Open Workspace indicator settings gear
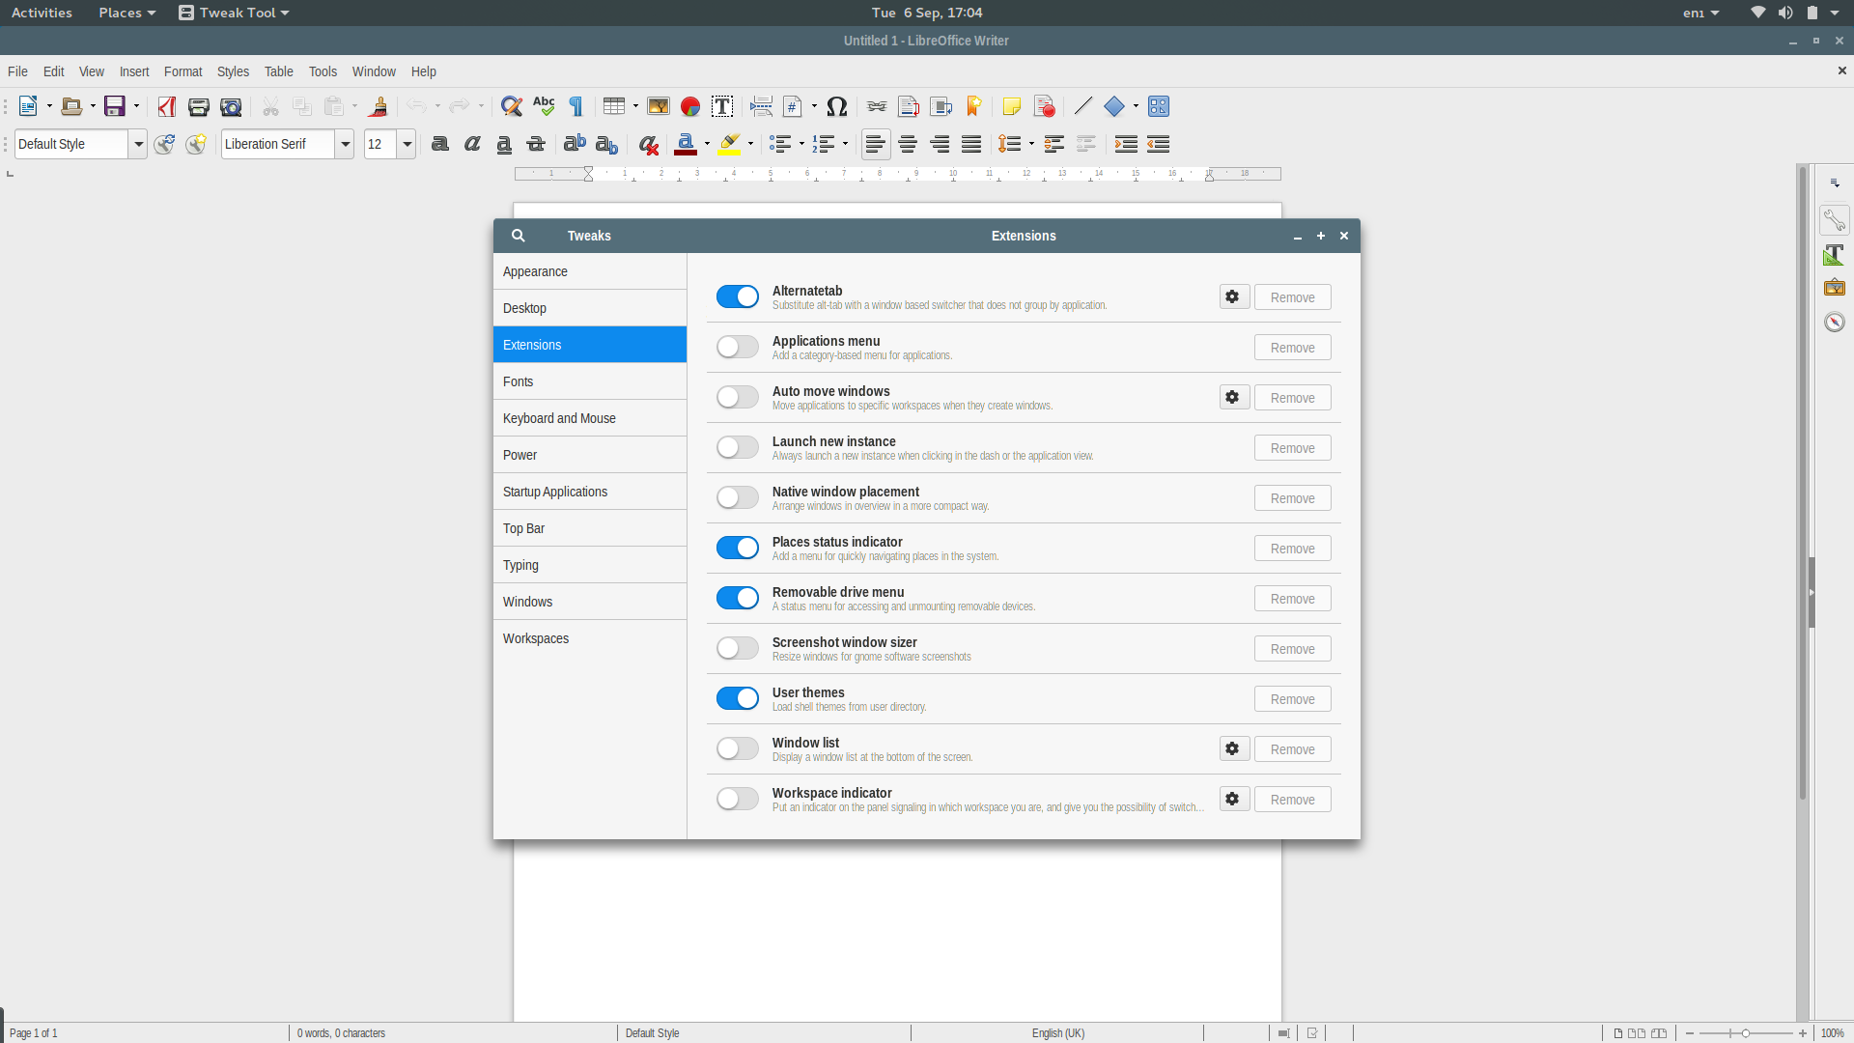1854x1043 pixels. pyautogui.click(x=1233, y=799)
